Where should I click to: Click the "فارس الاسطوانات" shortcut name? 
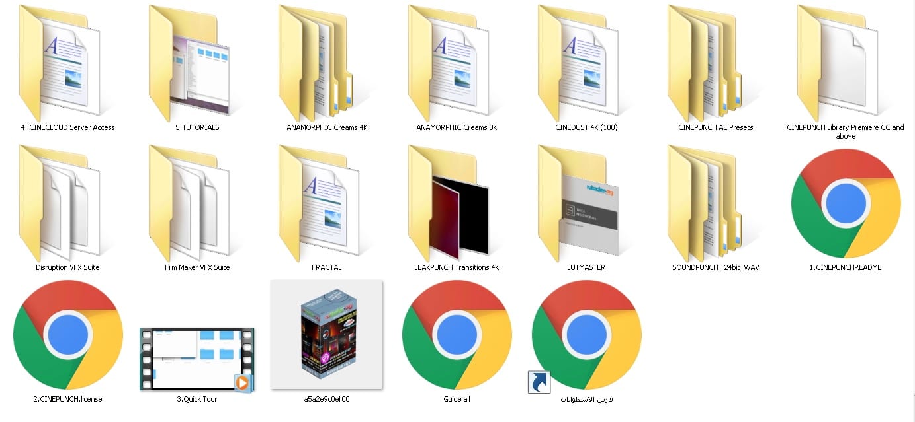pos(586,399)
